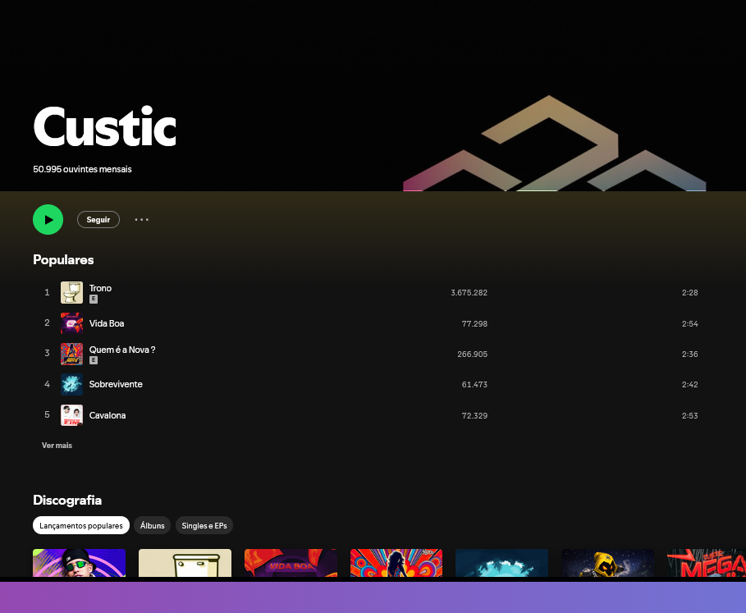
Task: Click the play count 61.473
Action: [x=474, y=384]
